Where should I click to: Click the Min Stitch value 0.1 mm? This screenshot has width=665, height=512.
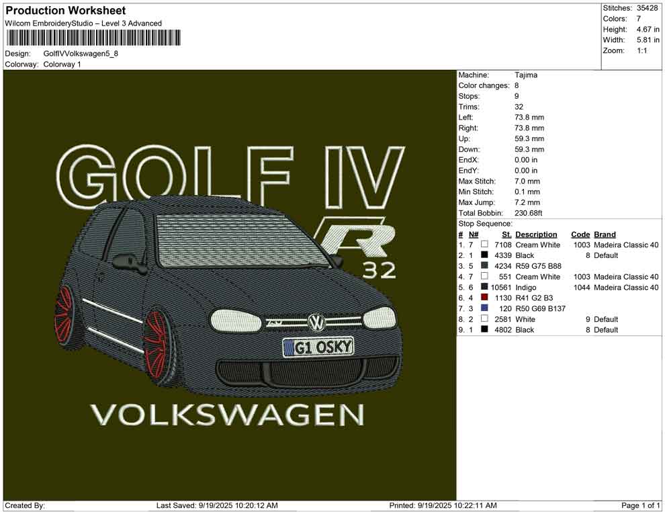(x=527, y=191)
